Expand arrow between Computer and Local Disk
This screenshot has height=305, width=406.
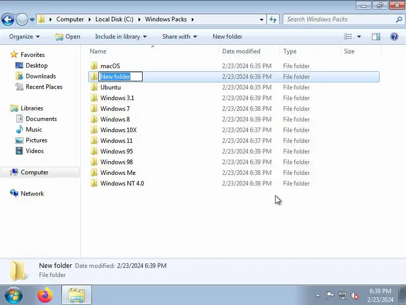pos(90,19)
